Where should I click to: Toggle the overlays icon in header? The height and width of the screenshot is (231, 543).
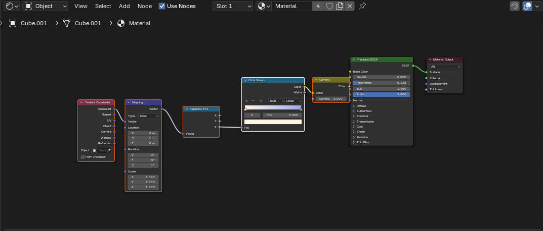coord(527,6)
